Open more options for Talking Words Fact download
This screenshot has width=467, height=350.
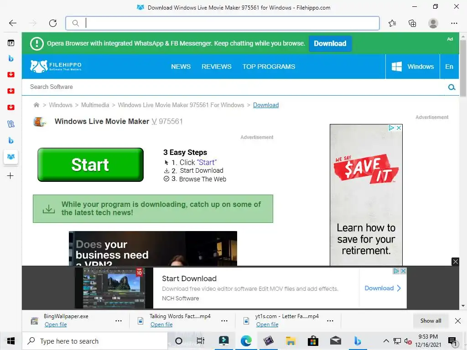pos(224,321)
